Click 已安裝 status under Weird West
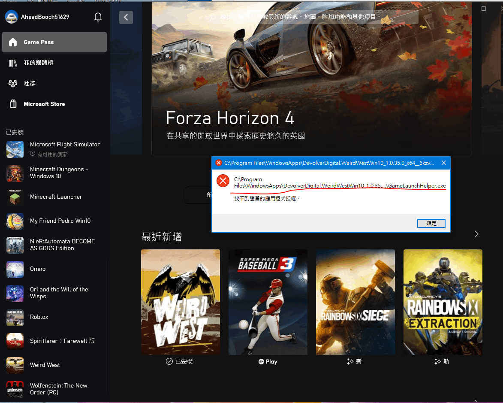 point(180,361)
